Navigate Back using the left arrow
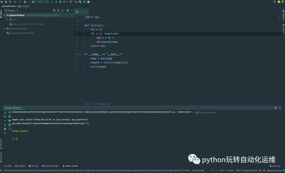Image resolution: width=285 pixels, height=173 pixels. coord(15,2)
